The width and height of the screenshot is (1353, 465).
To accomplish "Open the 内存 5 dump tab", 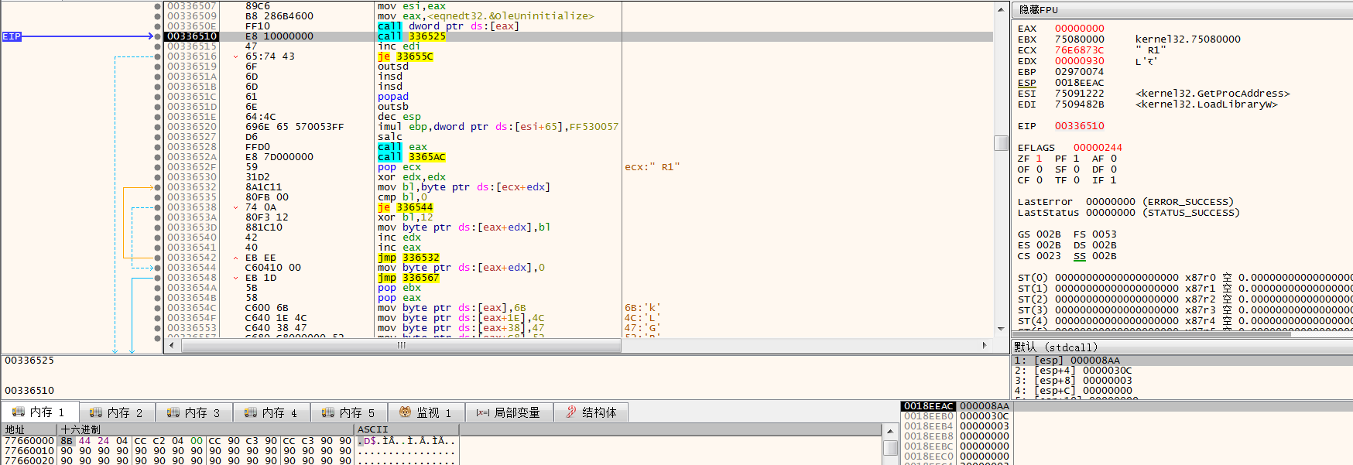I will (349, 412).
